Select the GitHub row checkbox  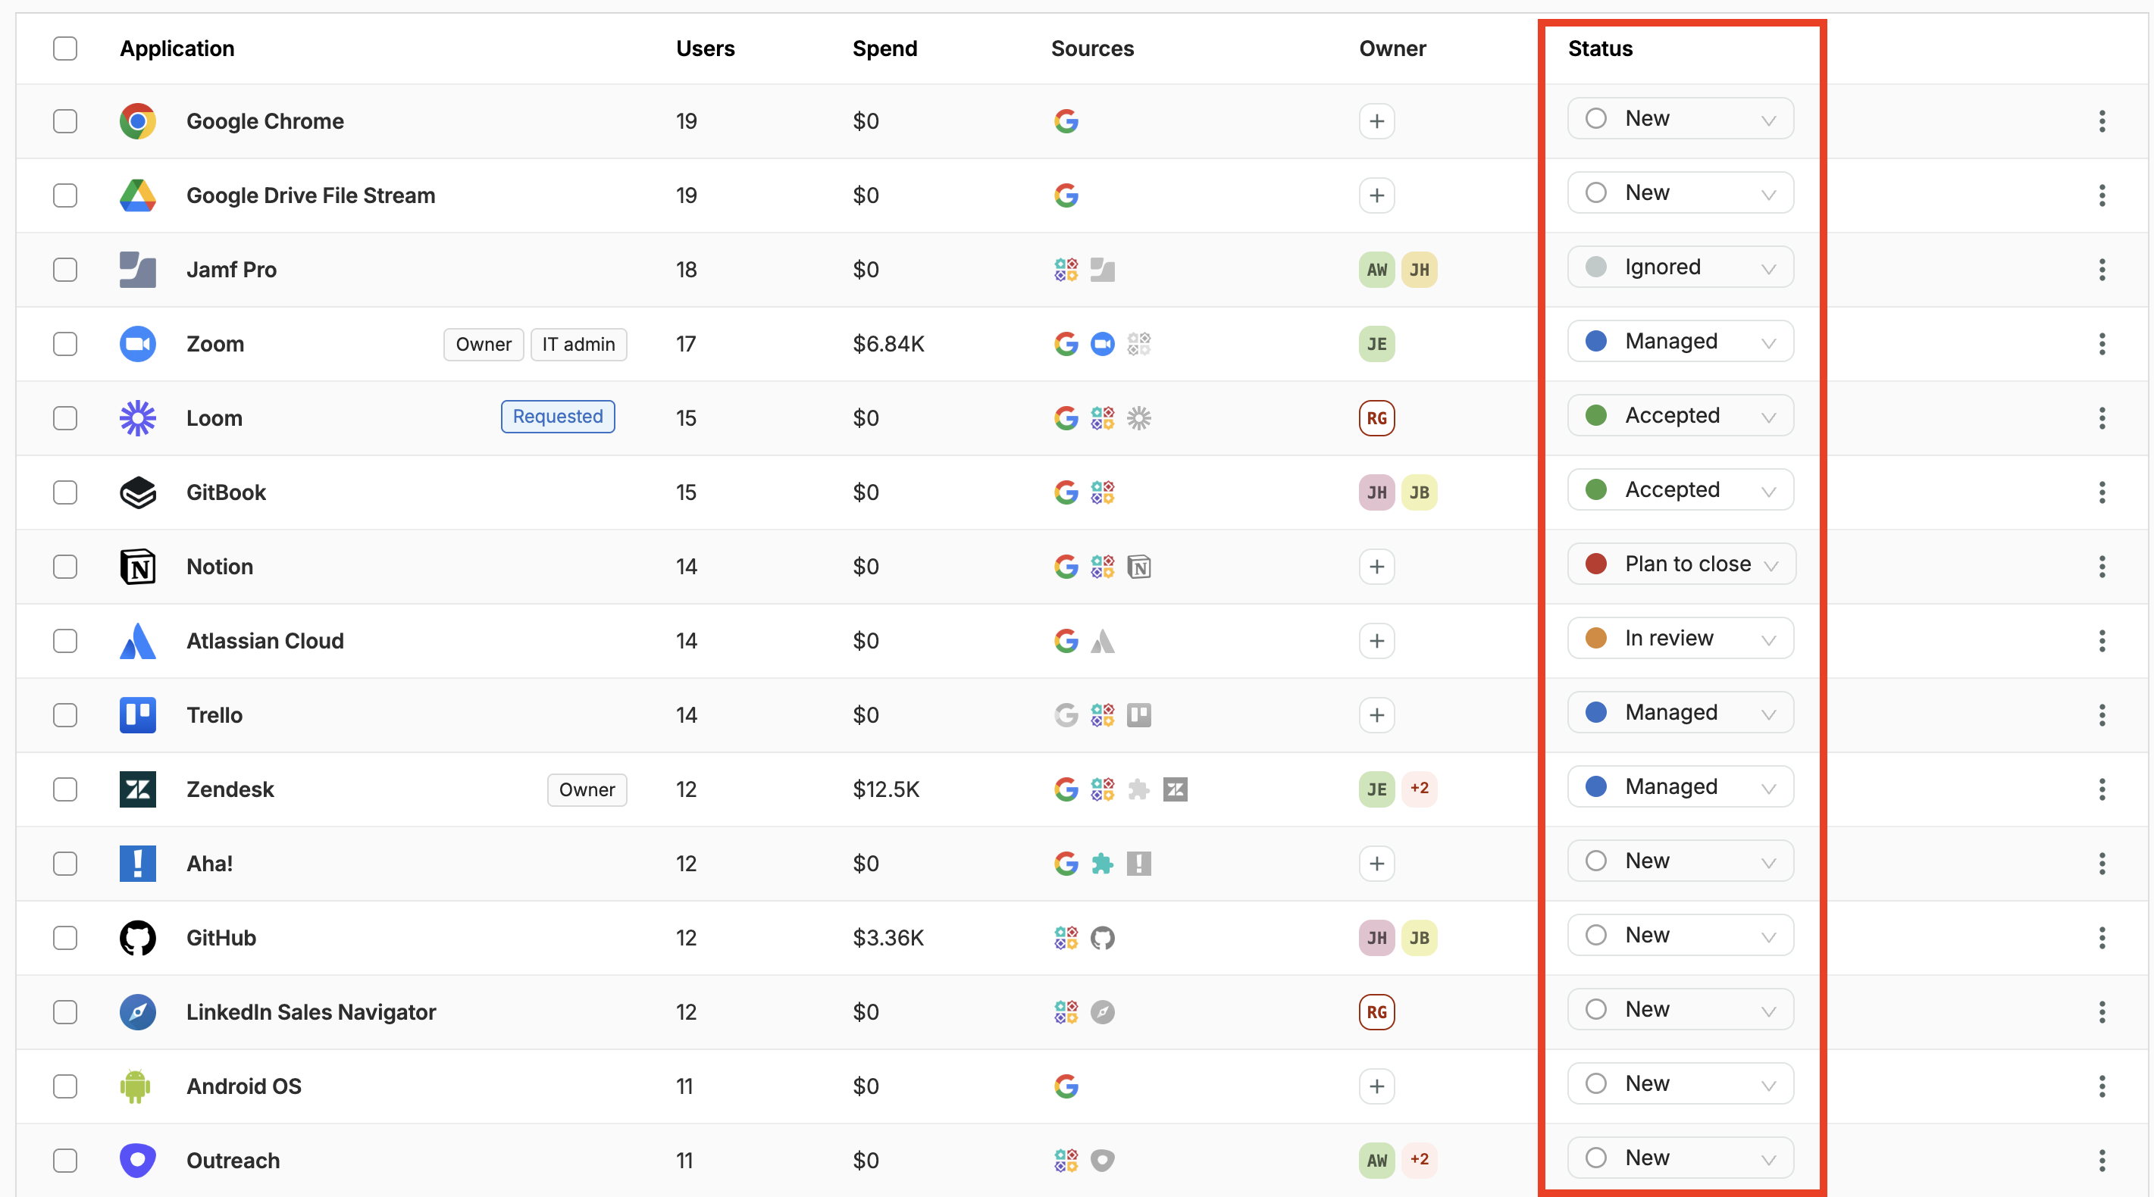point(65,938)
